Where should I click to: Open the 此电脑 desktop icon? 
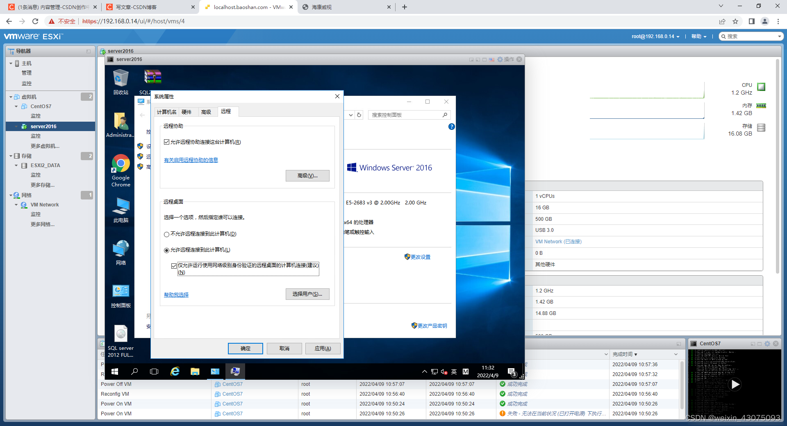[121, 210]
